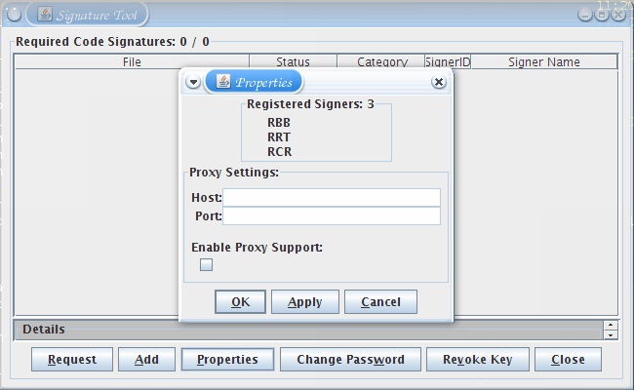634x390 pixels.
Task: Click the Request button
Action: [72, 359]
